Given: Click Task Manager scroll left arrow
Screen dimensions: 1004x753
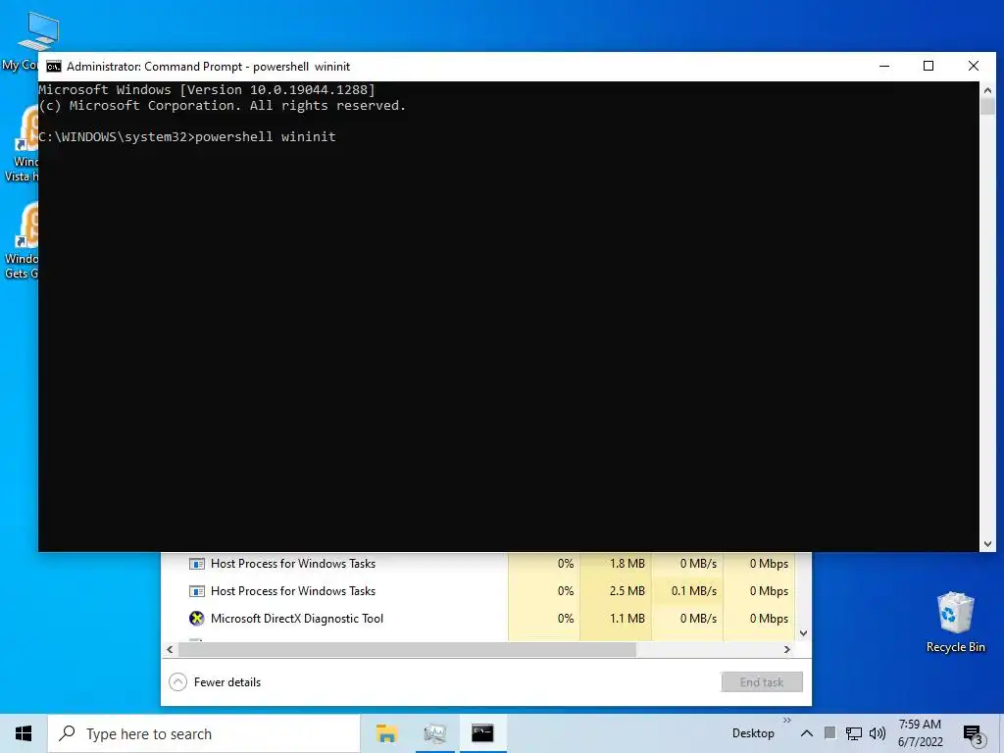Looking at the screenshot, I should (170, 649).
